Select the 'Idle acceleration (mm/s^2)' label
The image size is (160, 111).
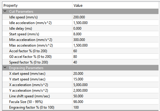point(30,23)
